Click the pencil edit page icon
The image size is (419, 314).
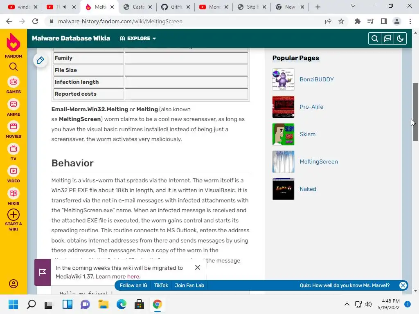[x=41, y=61]
